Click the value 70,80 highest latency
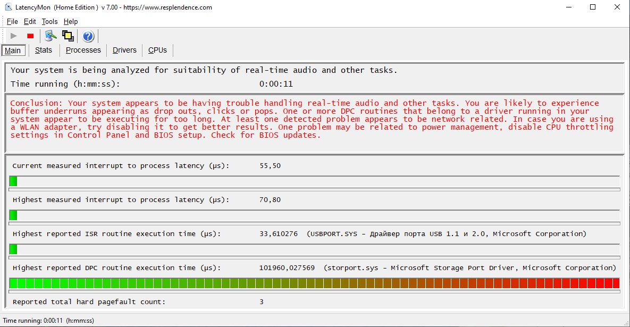This screenshot has width=630, height=327. (270, 199)
